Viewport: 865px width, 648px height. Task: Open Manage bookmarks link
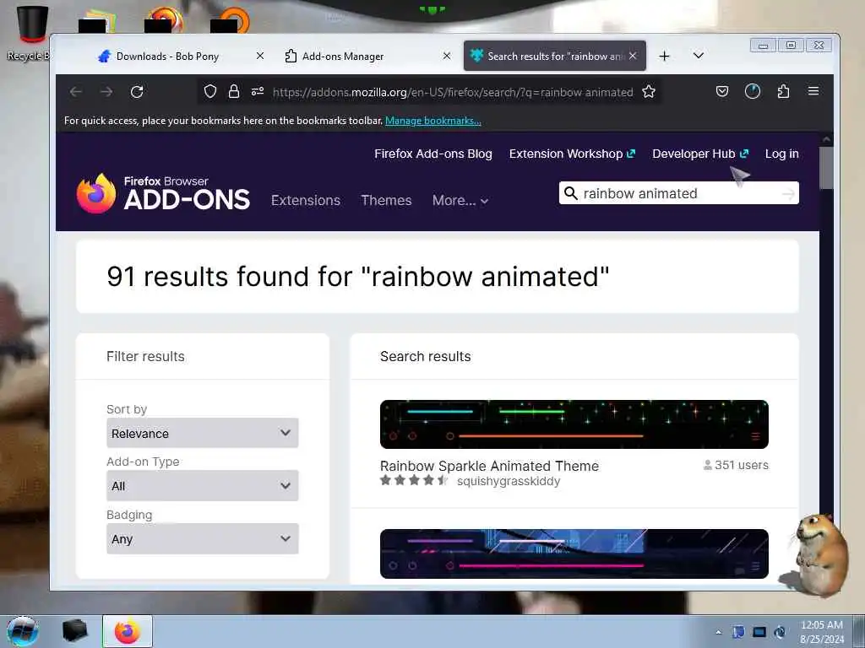(x=433, y=121)
